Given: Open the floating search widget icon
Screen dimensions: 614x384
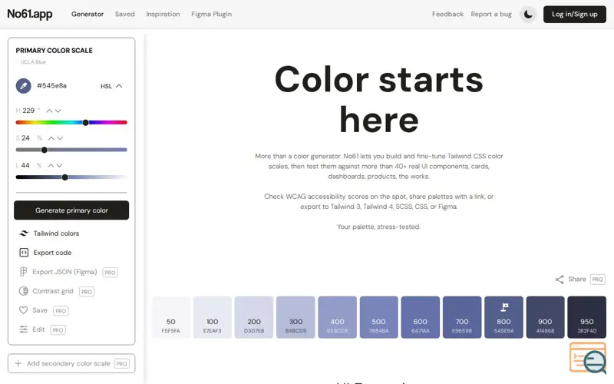Looking at the screenshot, I should (x=588, y=357).
